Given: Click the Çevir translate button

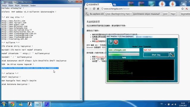Looking at the screenshot, I should pyautogui.click(x=165, y=14).
